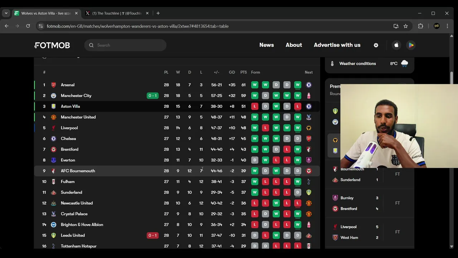Open the AFC Bournemouth team link
The image size is (458, 258).
click(x=78, y=171)
